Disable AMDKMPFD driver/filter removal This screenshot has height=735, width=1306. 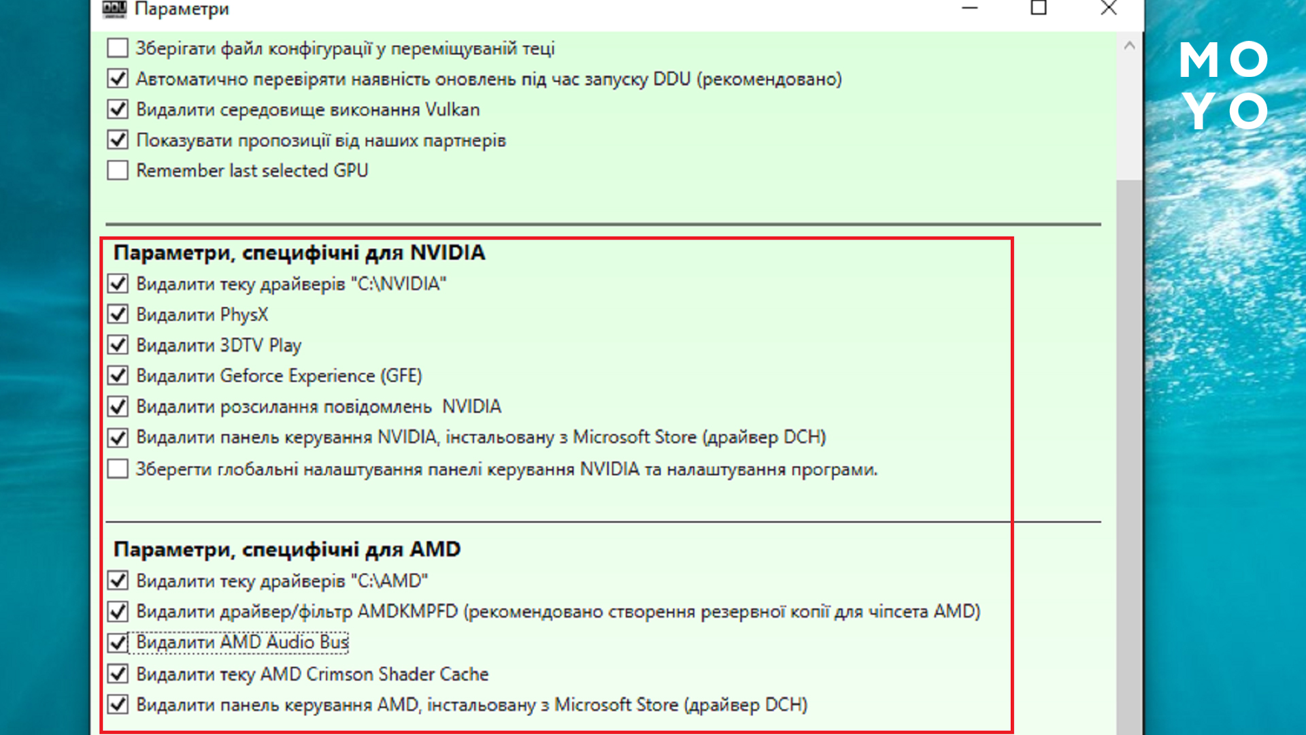117,610
